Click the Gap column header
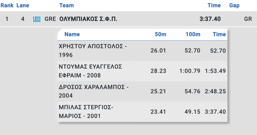The width and height of the screenshot is (257, 135). [234, 6]
